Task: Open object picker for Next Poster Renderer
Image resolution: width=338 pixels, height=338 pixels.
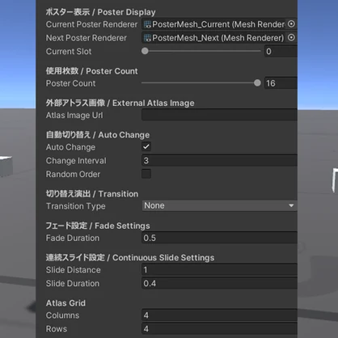Action: click(291, 37)
